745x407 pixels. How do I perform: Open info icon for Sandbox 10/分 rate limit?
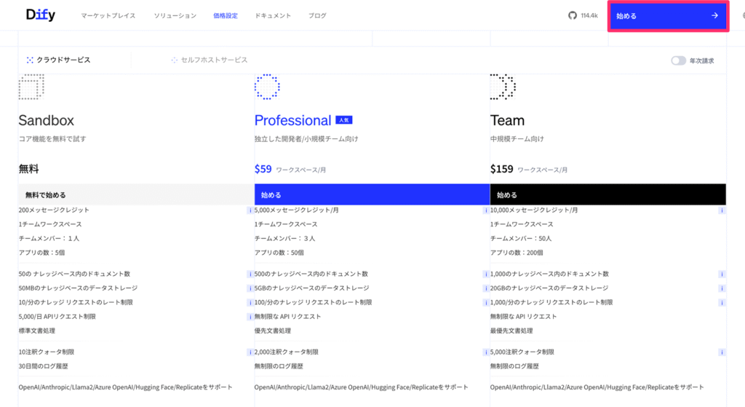tap(250, 303)
